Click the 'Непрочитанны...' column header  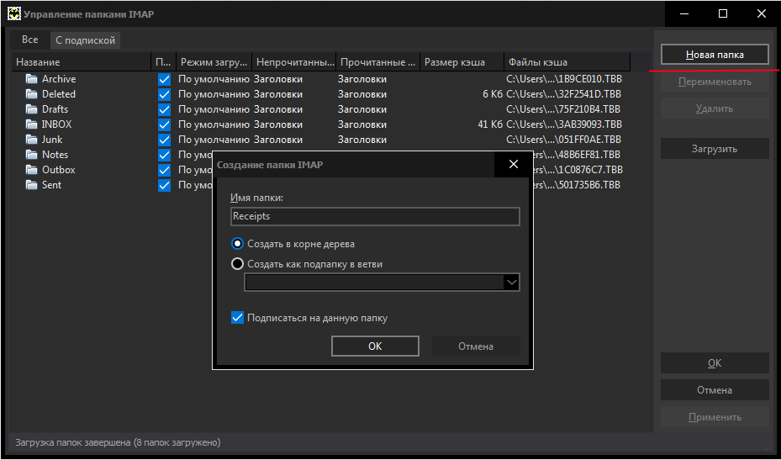(294, 62)
